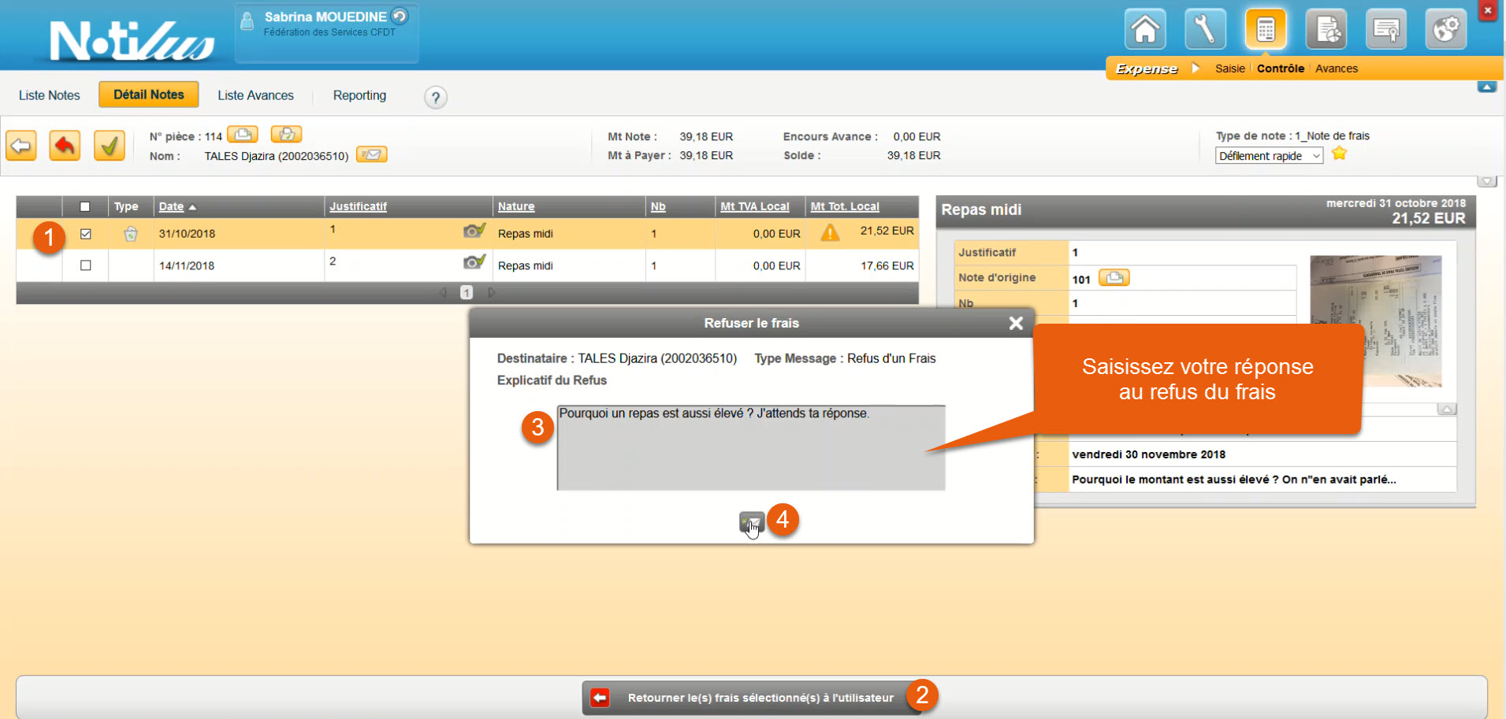Click the yellow star favorite icon

1339,154
